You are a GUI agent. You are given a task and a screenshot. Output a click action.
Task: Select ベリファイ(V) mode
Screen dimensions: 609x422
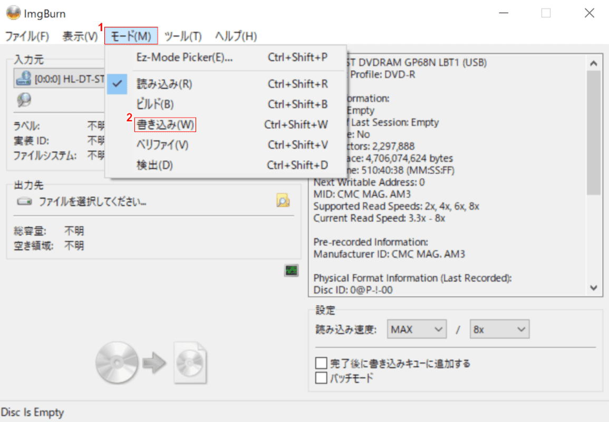(x=226, y=145)
